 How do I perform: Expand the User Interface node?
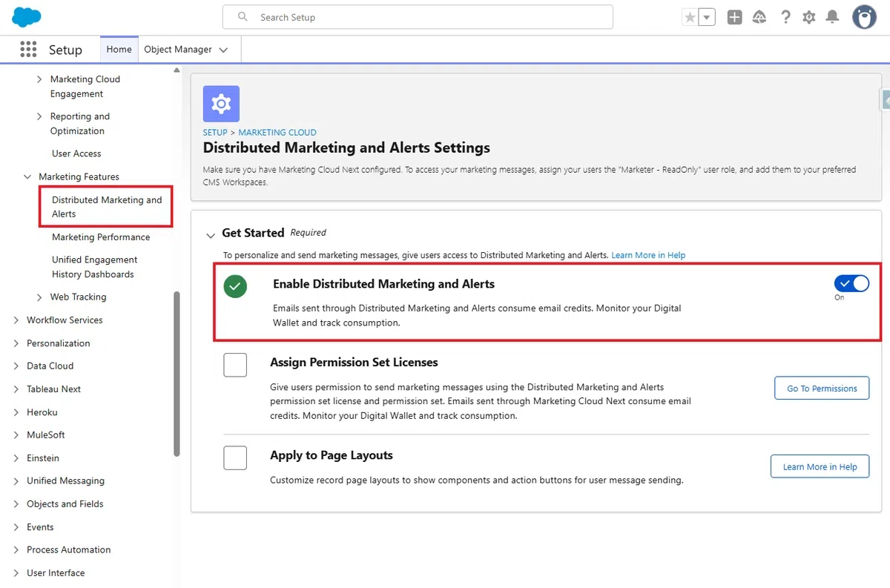(16, 573)
